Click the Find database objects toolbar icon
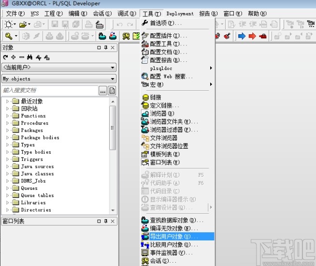 point(102,36)
